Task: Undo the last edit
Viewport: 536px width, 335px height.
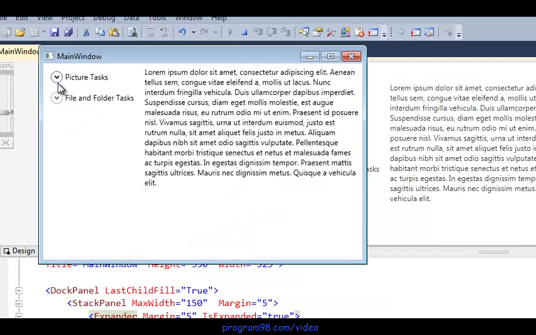Action: pos(182,32)
